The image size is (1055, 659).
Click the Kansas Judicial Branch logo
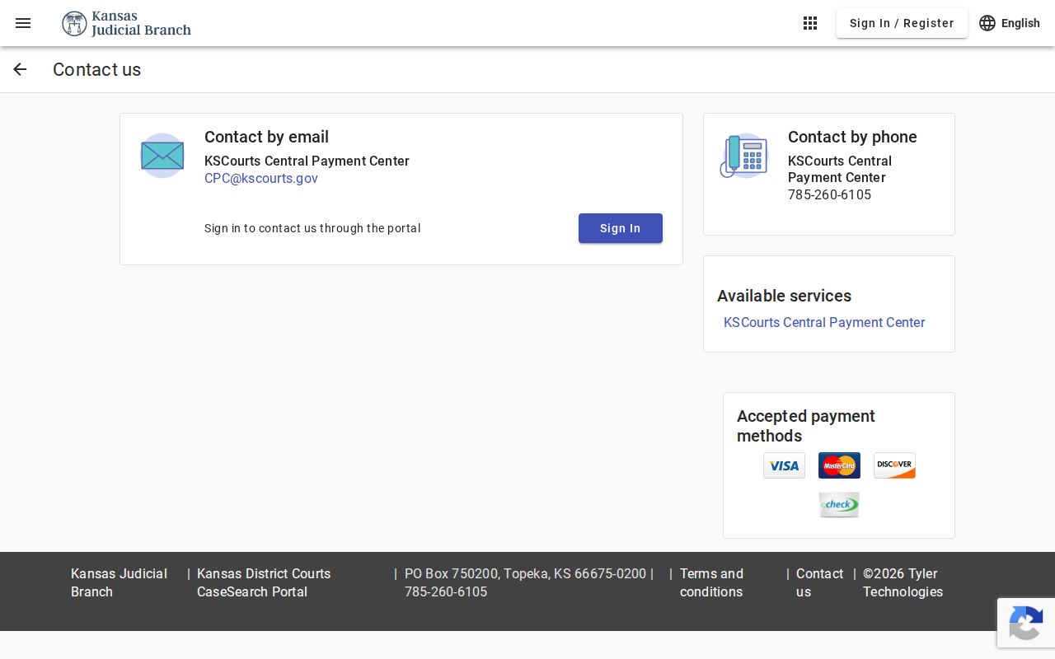click(127, 23)
